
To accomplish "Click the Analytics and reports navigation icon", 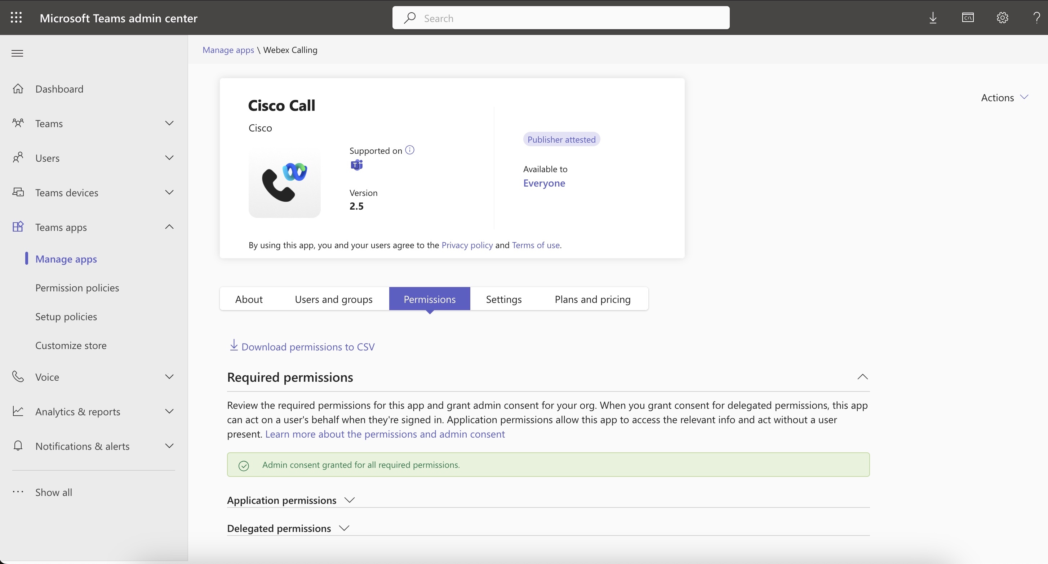I will coord(19,411).
